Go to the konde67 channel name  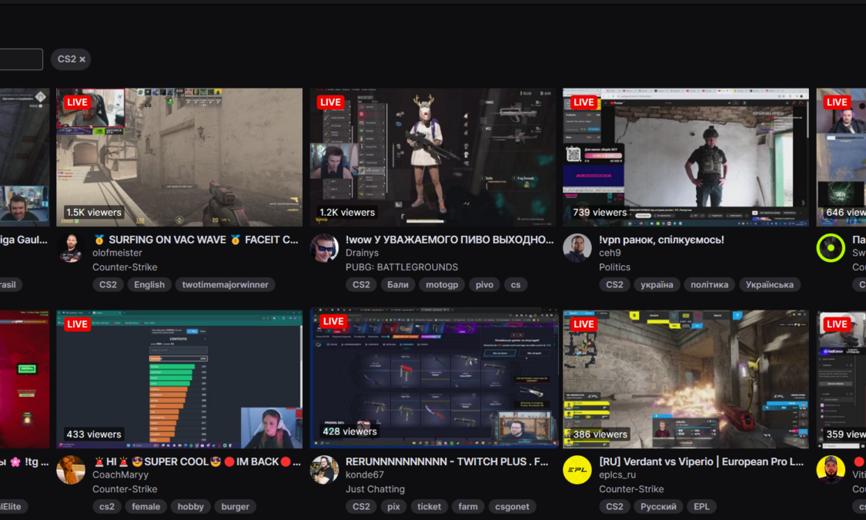[x=365, y=475]
